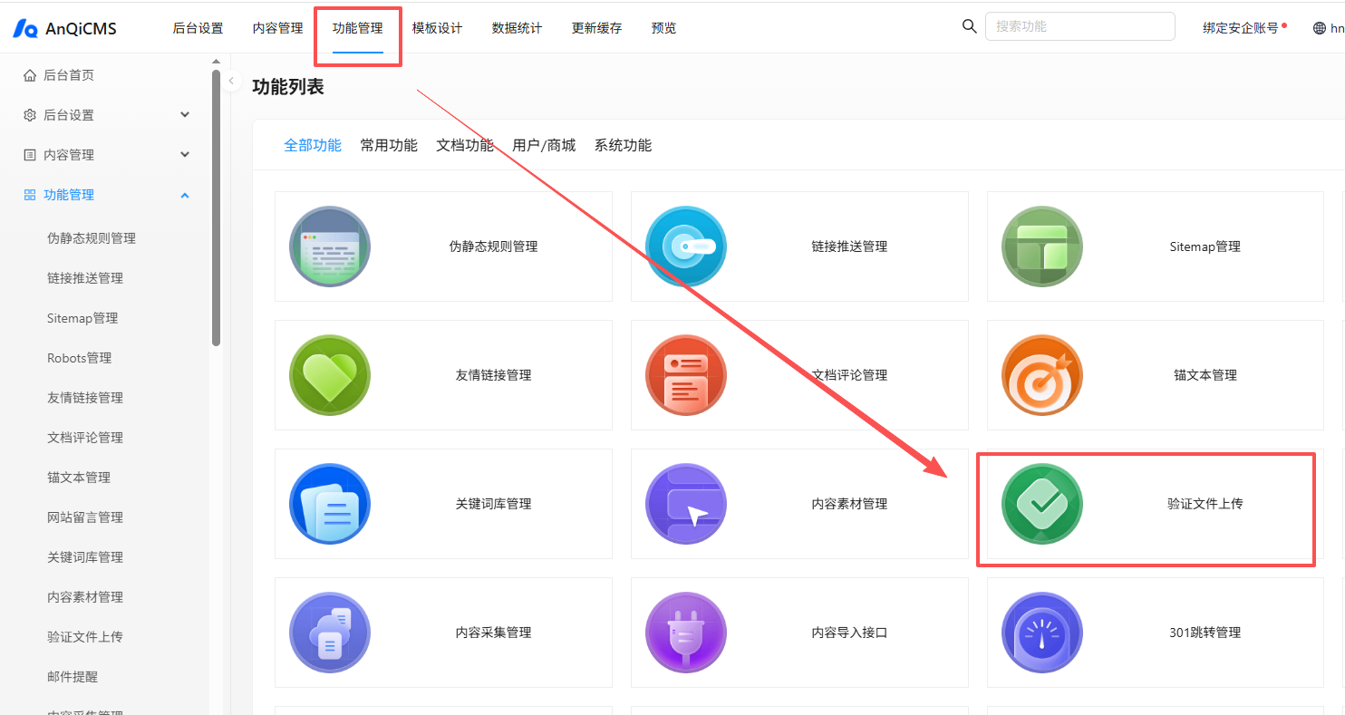
Task: Collapse the left sidebar panel arrow
Action: tap(232, 81)
